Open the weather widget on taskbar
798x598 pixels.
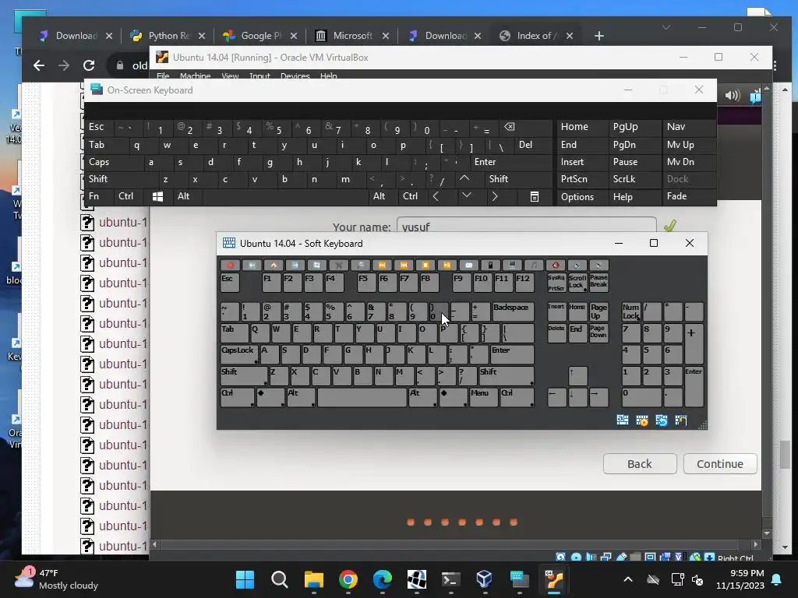click(x=57, y=579)
